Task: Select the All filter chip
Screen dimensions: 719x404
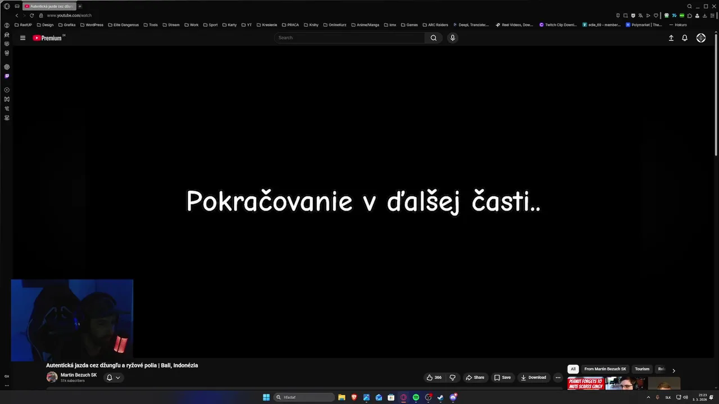Action: click(x=573, y=369)
